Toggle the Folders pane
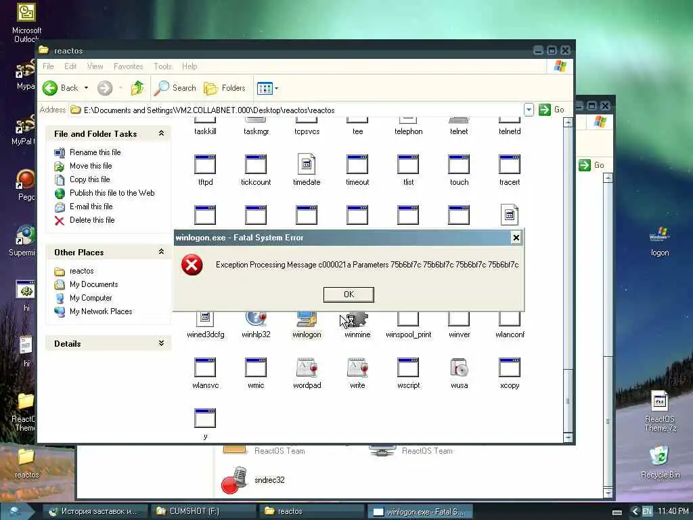 [x=225, y=88]
